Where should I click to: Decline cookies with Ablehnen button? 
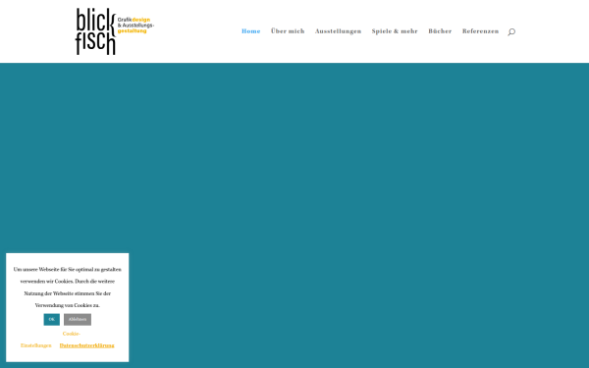78,320
